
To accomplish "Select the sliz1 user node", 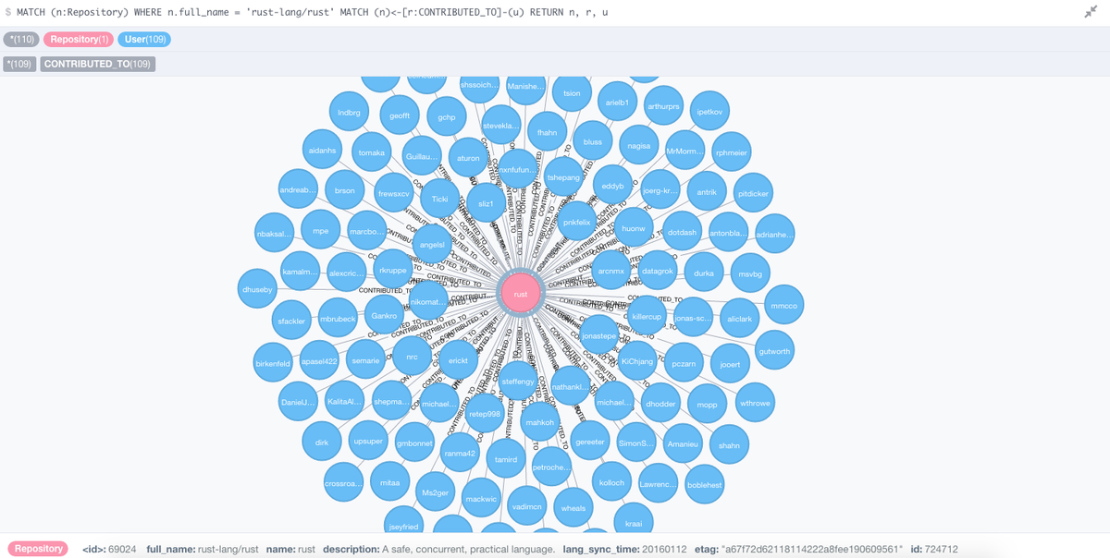I will coord(486,203).
